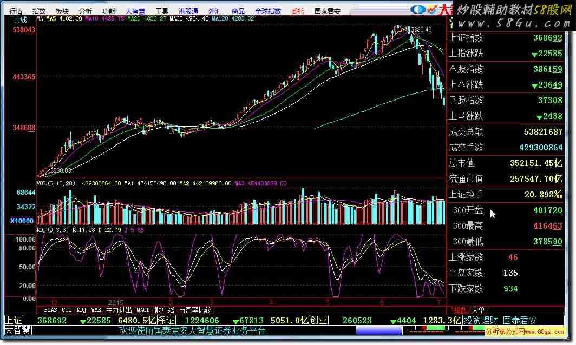Screen dimensions: 576x345
Task: Open the 国泰君安 link in the status bar
Action: (520, 321)
